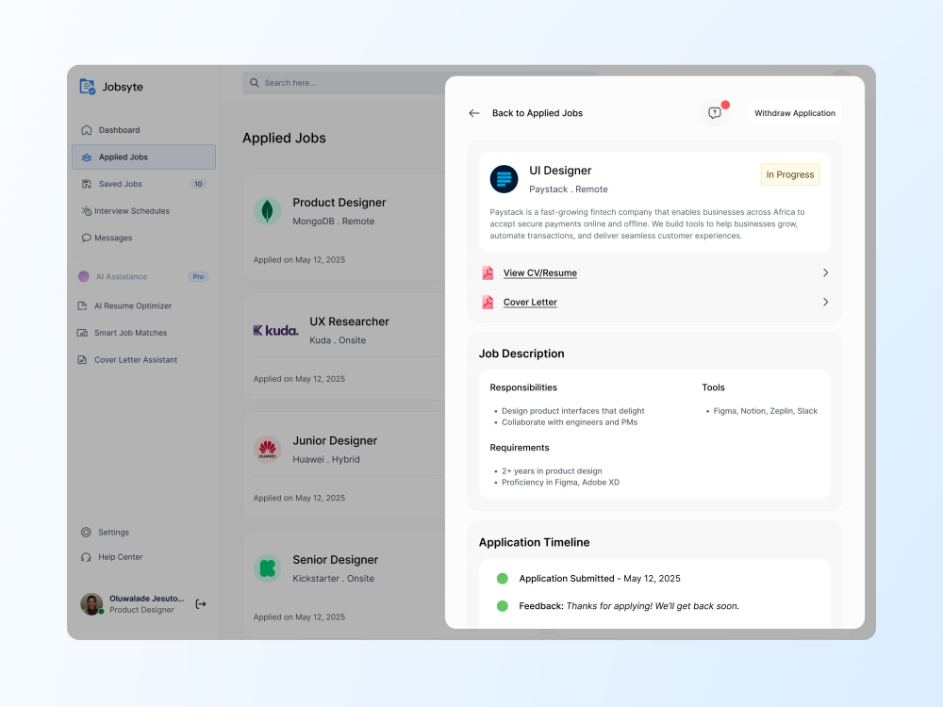Click the Search here input field
Screen dimensions: 943x707
click(x=344, y=83)
